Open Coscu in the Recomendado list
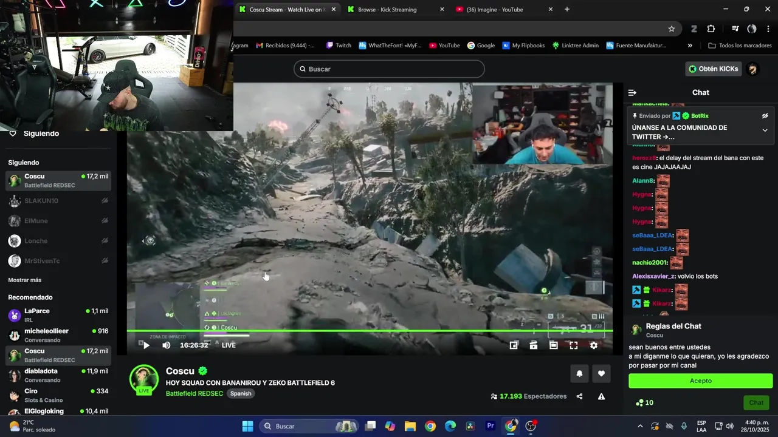This screenshot has height=437, width=778. coord(58,355)
